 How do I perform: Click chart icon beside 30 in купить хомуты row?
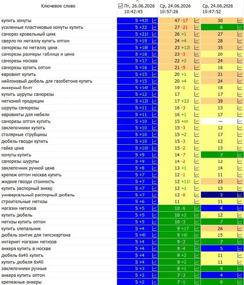(240, 21)
